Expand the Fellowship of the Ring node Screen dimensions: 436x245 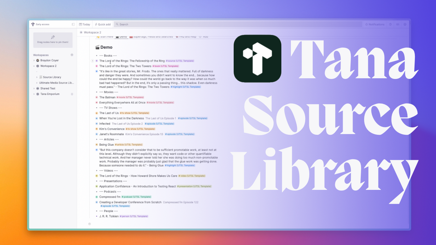point(92,61)
